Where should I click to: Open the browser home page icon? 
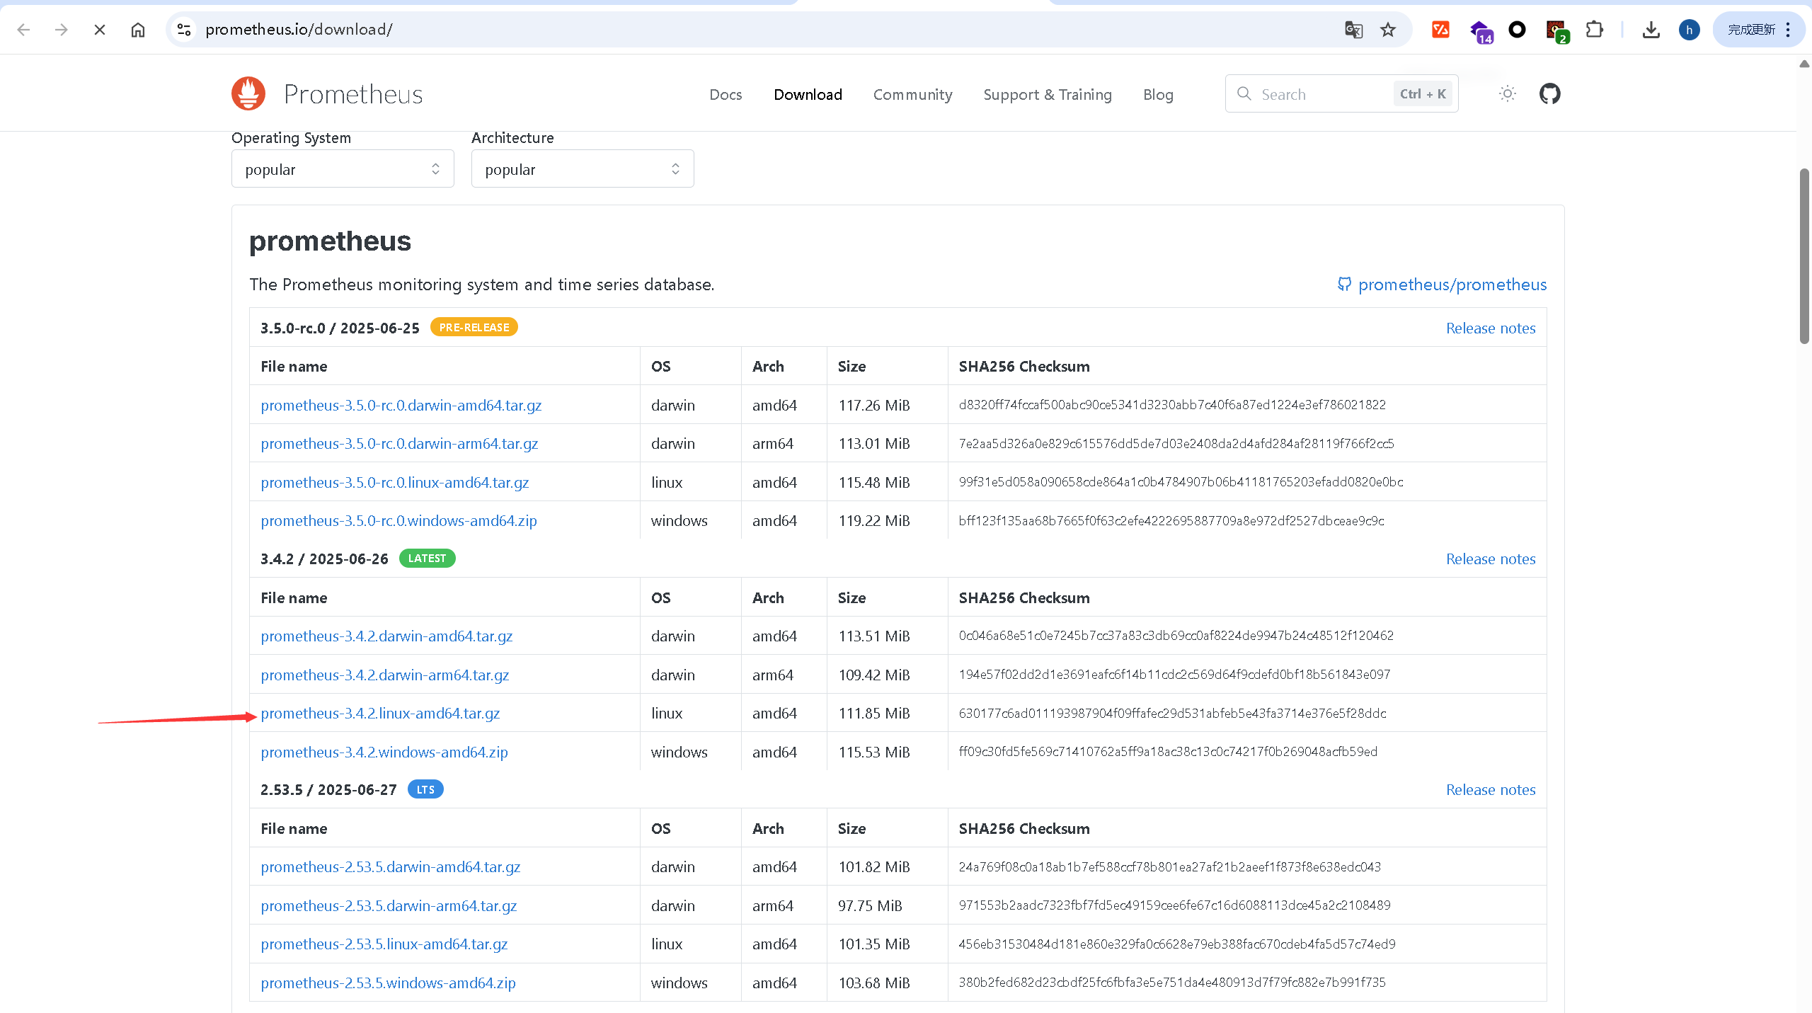(138, 30)
